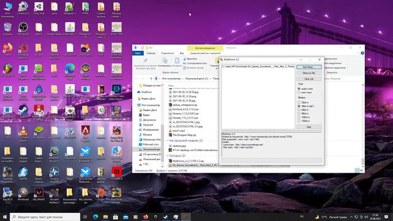
Task: Select 192kb/s bitrate option
Action: coord(299,121)
